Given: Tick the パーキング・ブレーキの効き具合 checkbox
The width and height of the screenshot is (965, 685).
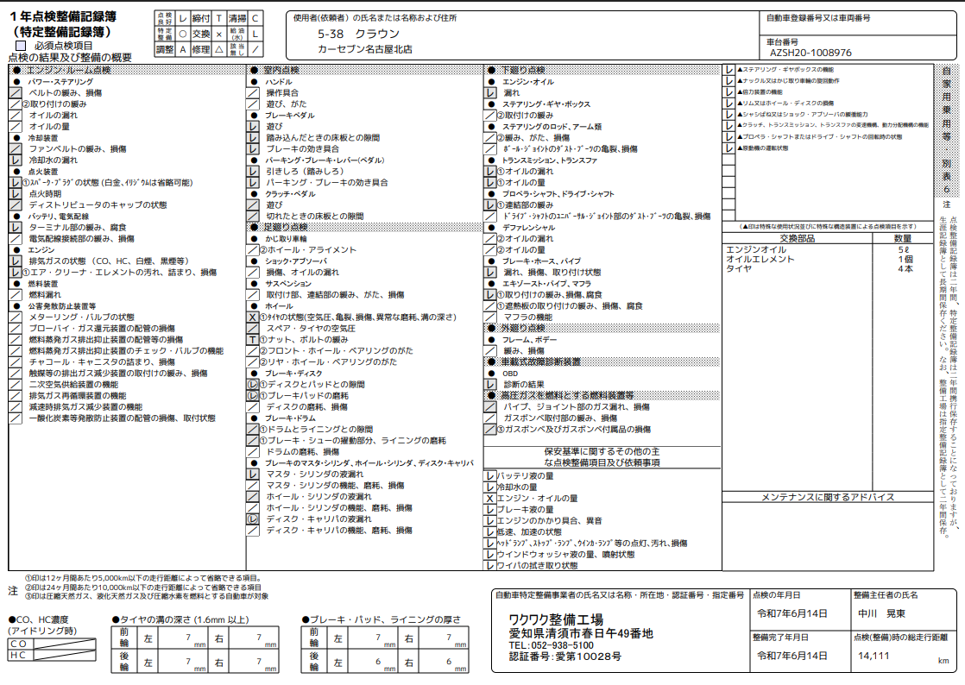Looking at the screenshot, I should 252,183.
